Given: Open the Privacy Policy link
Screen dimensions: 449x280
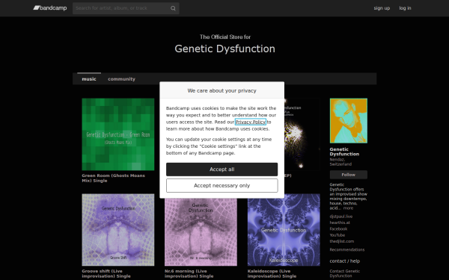Looking at the screenshot, I should [251, 122].
